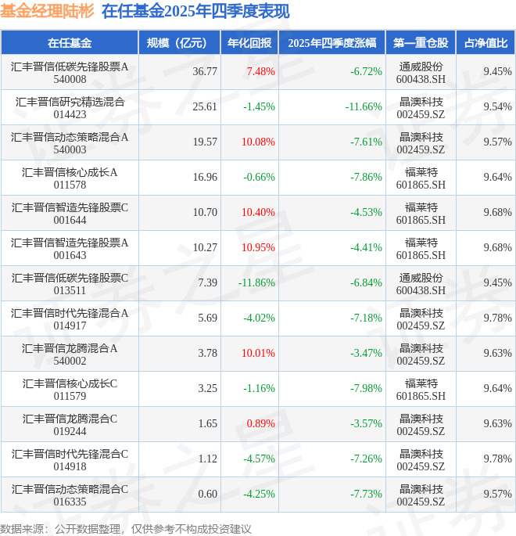Click annualized return 7.48%
Image resolution: width=516 pixels, height=536 pixels.
point(261,71)
